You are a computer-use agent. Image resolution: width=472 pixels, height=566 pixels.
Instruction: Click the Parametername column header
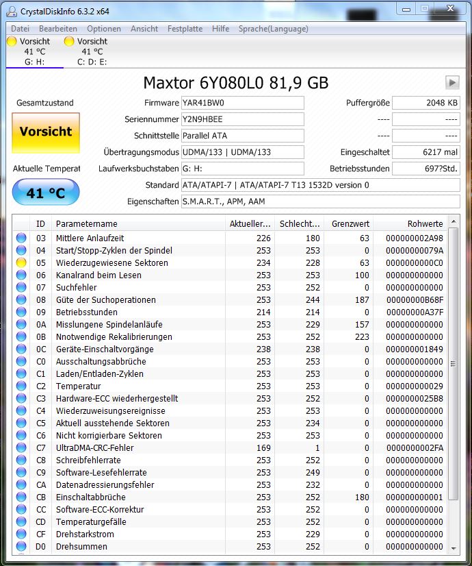(x=138, y=224)
